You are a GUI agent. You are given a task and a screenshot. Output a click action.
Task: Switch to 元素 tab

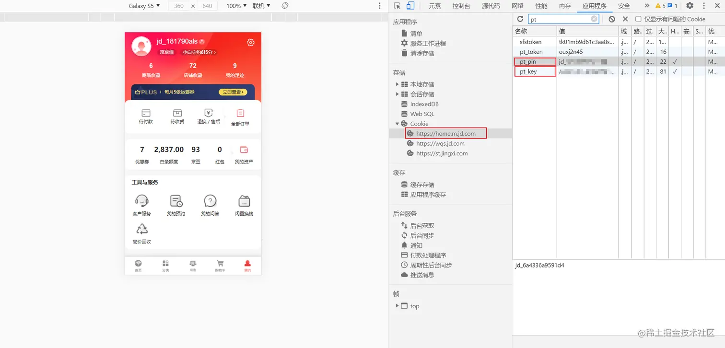[435, 6]
